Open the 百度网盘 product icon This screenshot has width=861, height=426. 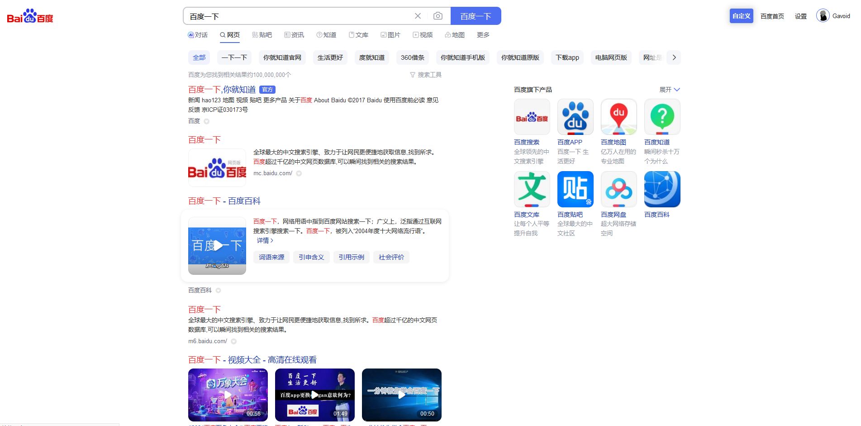(619, 189)
